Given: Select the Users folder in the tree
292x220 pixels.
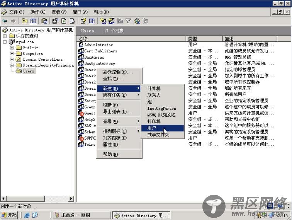Looking at the screenshot, I should (x=29, y=71).
